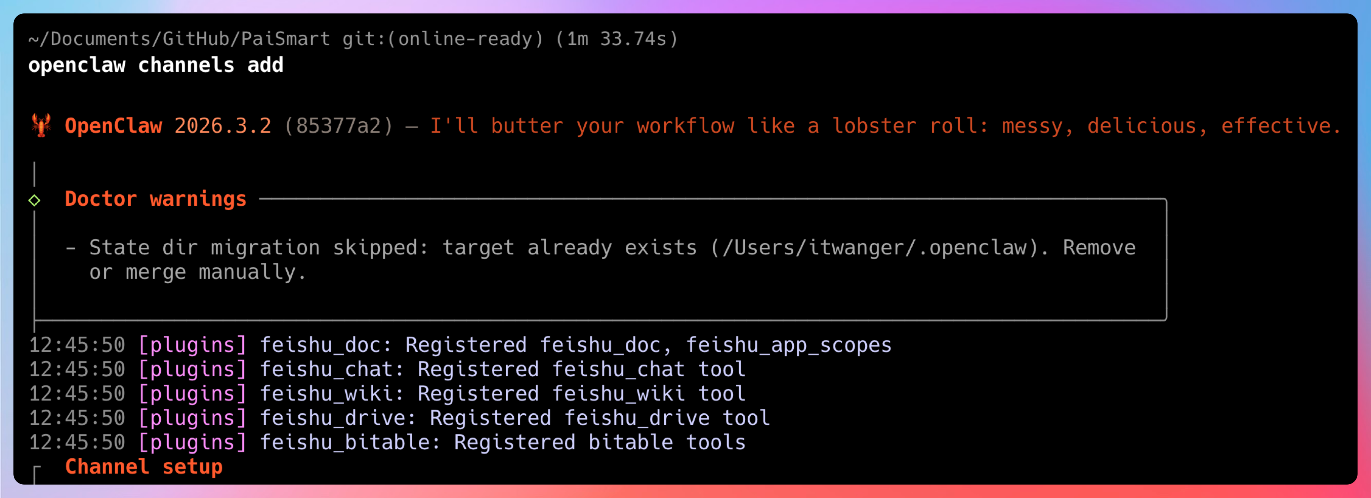The height and width of the screenshot is (498, 1371).
Task: Click the Channel setup heading
Action: [x=144, y=467]
